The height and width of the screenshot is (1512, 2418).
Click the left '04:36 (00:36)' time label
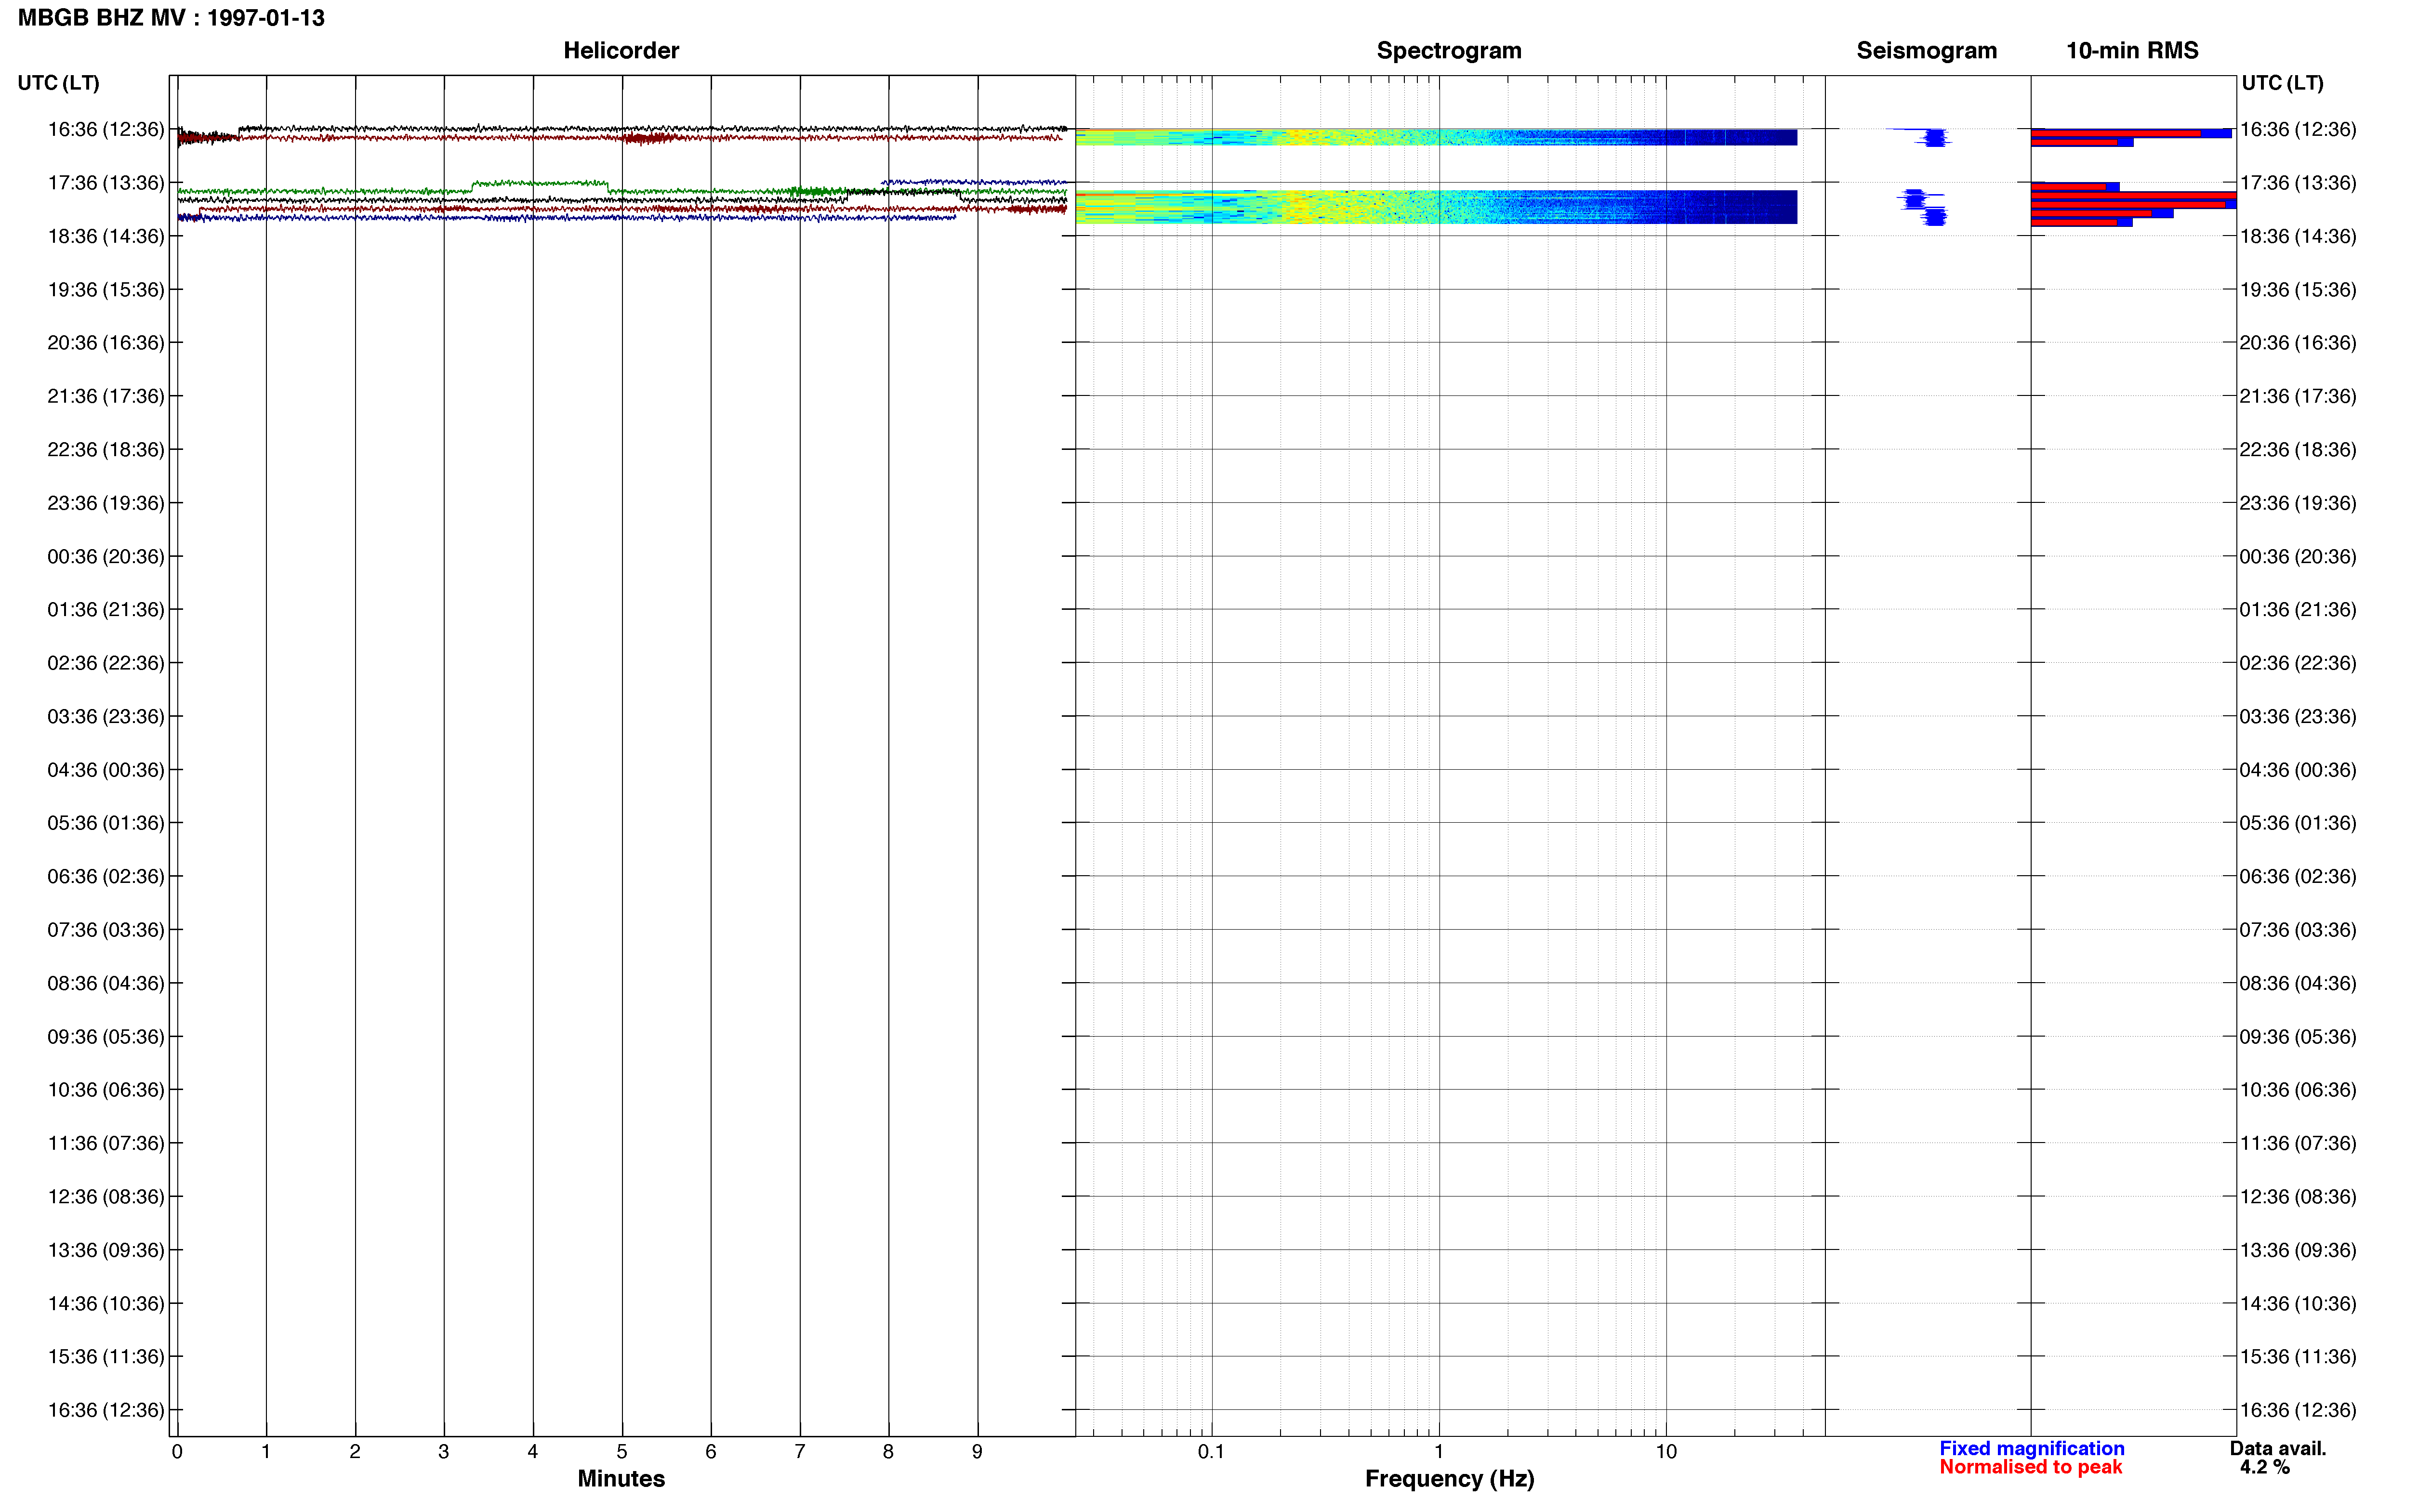point(106,770)
